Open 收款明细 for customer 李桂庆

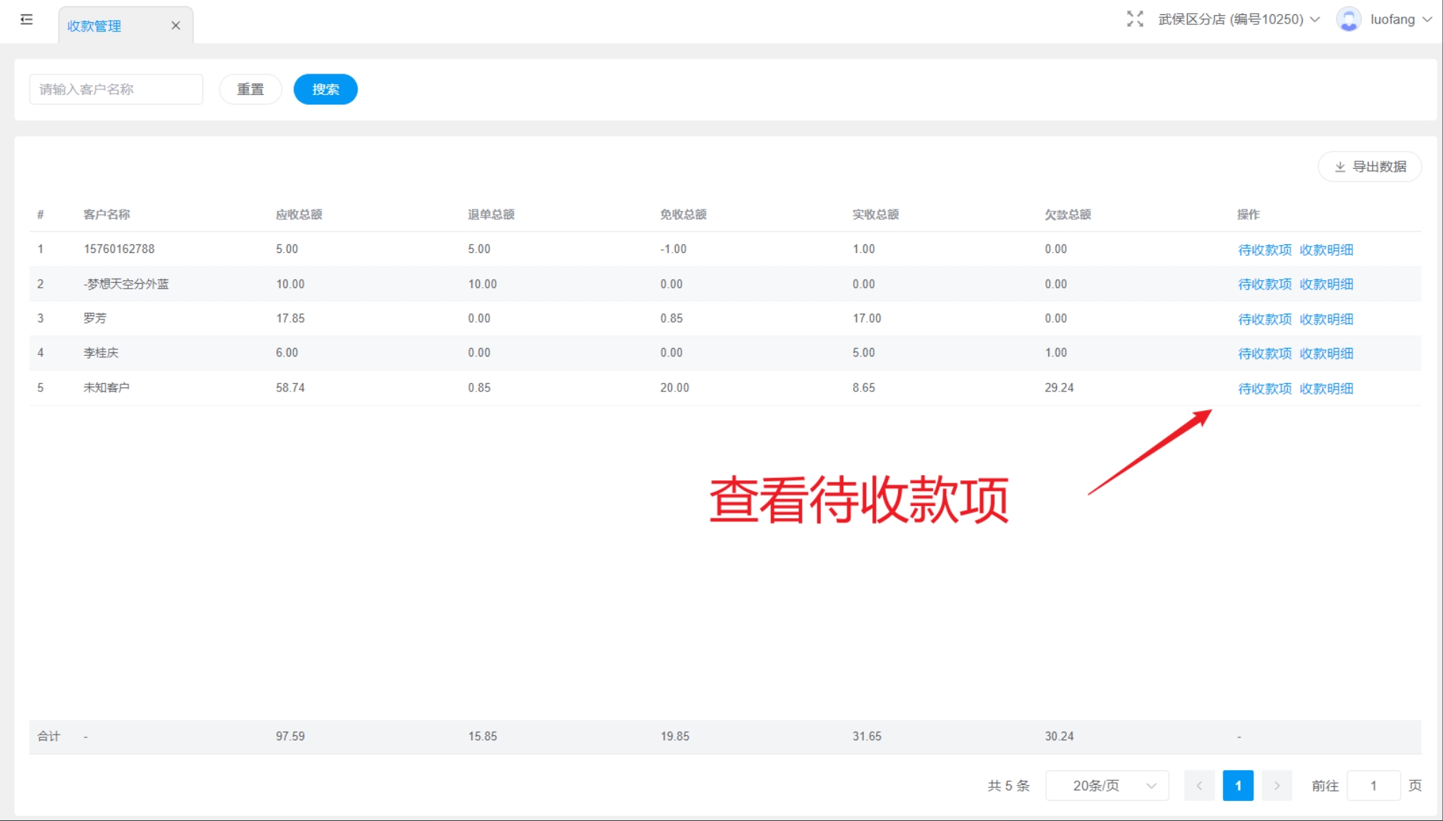(x=1326, y=353)
